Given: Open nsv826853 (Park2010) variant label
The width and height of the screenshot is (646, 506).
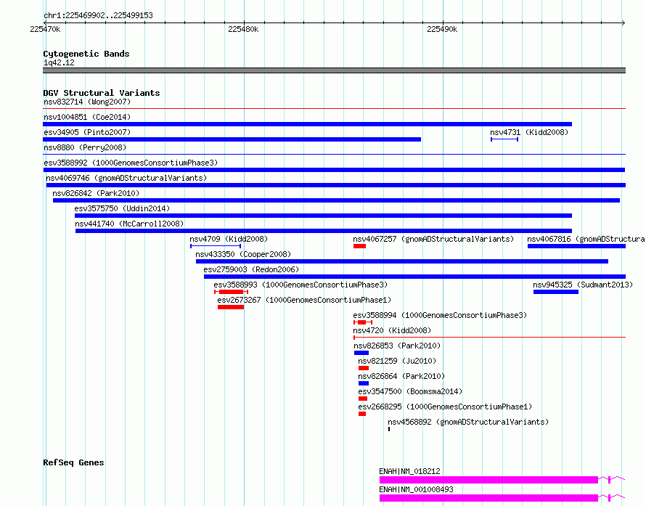Looking at the screenshot, I should coord(397,346).
